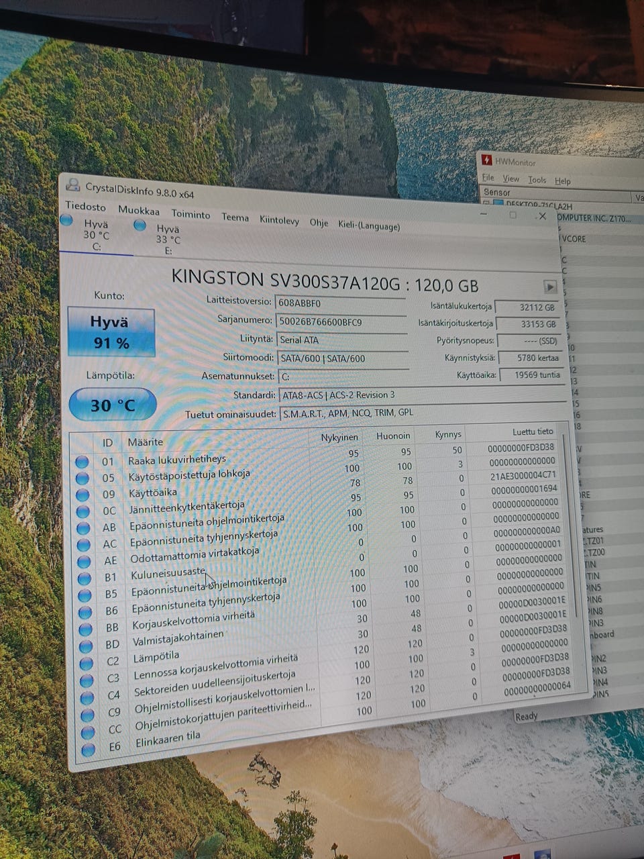The height and width of the screenshot is (859, 644).
Task: Click the Isäntälukukertoja value 32112 GB
Action: 528,307
